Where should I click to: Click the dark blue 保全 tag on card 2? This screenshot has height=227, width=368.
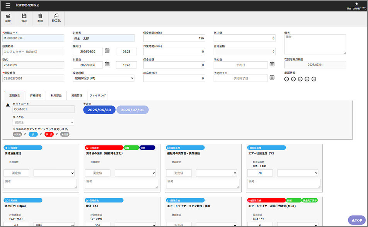[147, 148]
